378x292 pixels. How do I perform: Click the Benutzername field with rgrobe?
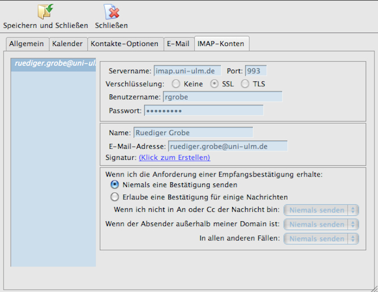point(223,97)
